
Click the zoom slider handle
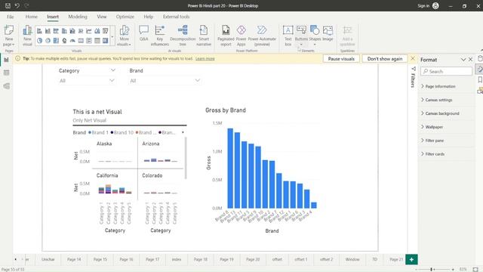click(431, 269)
